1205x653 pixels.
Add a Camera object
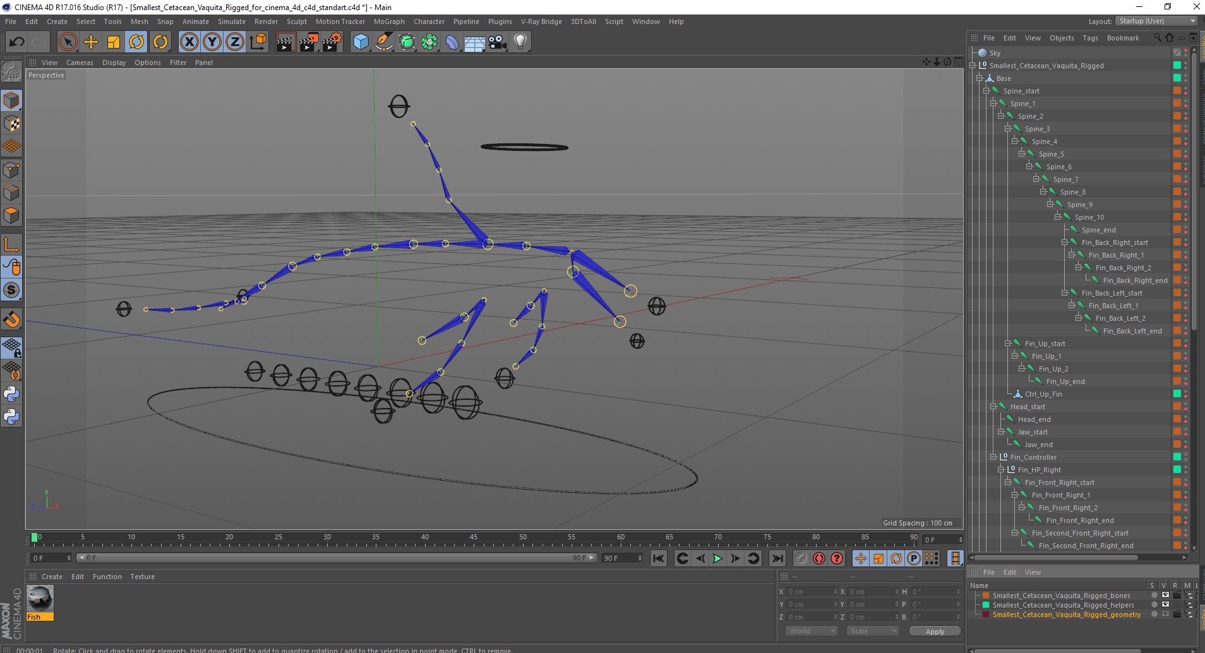coord(498,42)
